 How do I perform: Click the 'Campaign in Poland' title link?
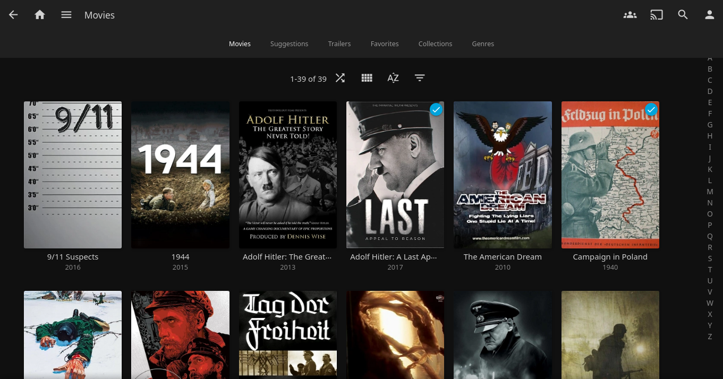tap(610, 257)
